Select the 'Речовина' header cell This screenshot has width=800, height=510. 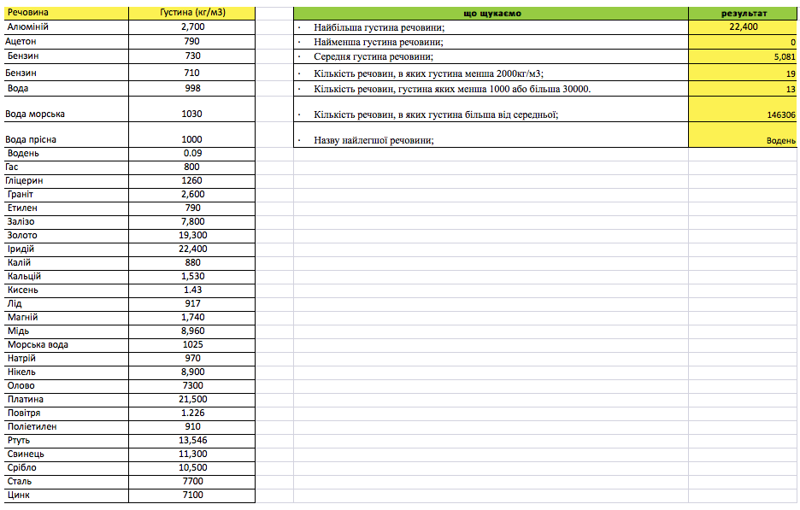(65, 14)
